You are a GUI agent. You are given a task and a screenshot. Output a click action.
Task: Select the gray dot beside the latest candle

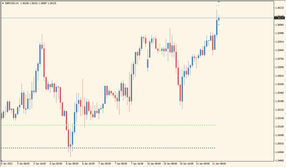coord(219,25)
